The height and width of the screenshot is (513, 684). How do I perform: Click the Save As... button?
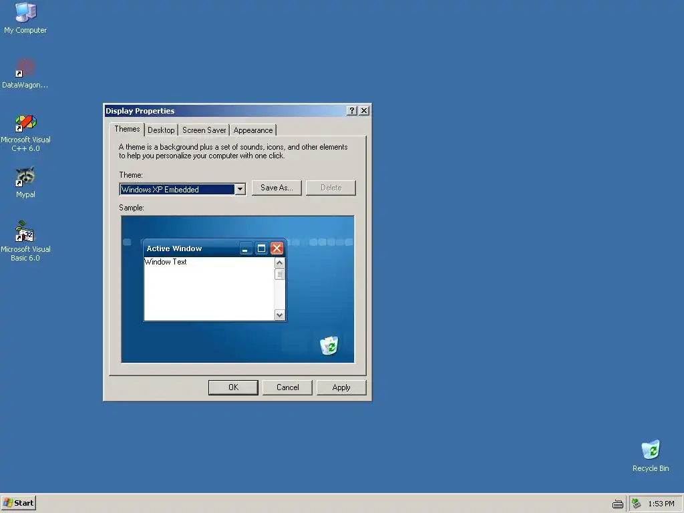(x=277, y=188)
